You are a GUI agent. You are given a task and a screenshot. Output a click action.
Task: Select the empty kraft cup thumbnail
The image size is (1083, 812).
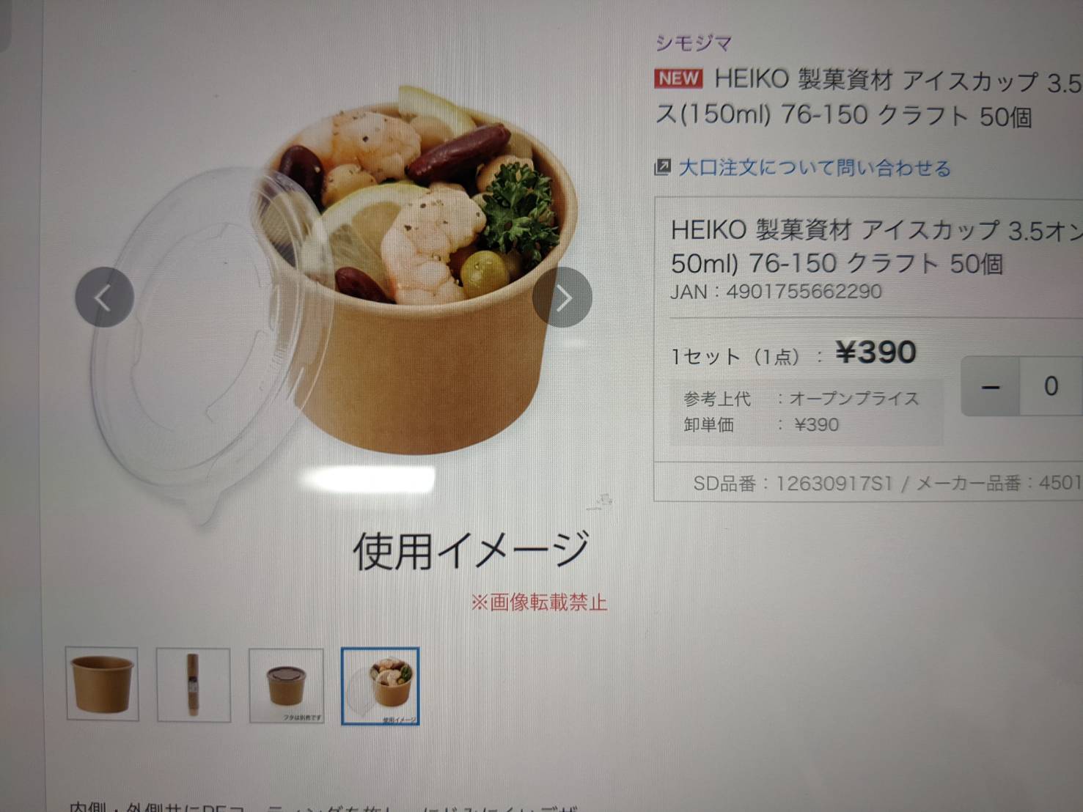102,684
